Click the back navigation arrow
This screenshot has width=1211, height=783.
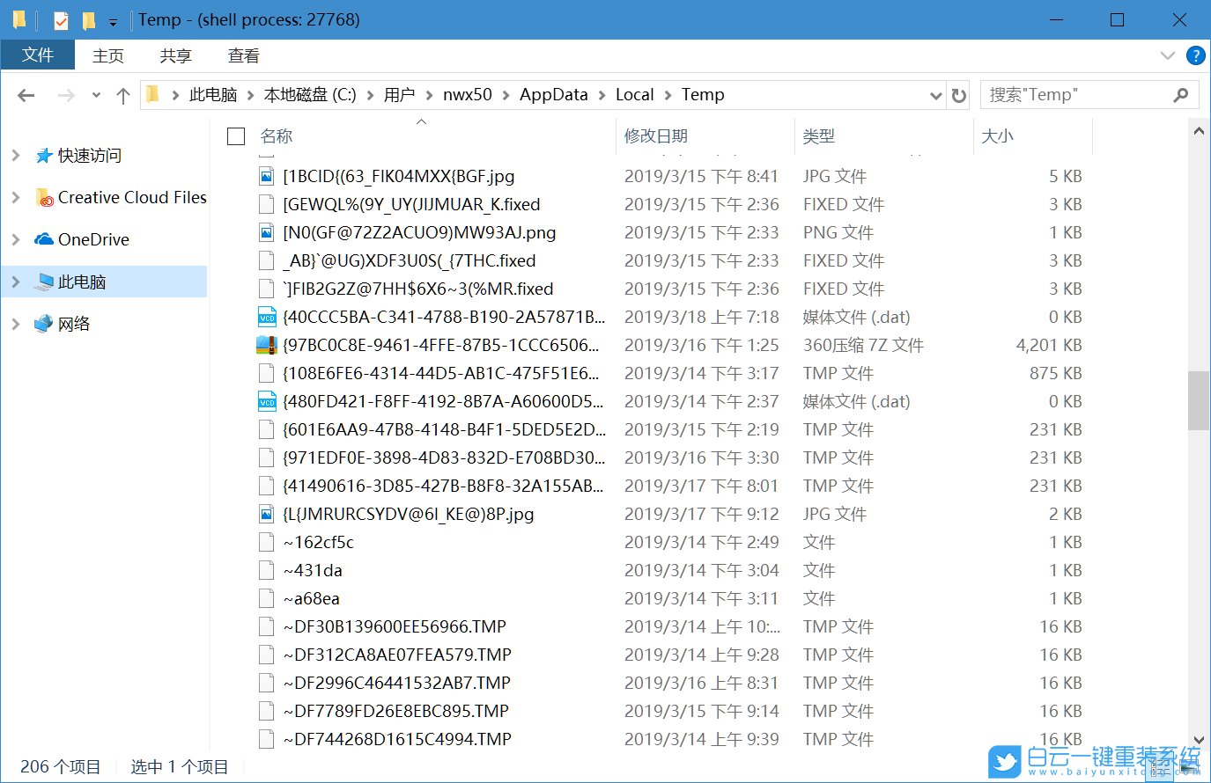25,94
